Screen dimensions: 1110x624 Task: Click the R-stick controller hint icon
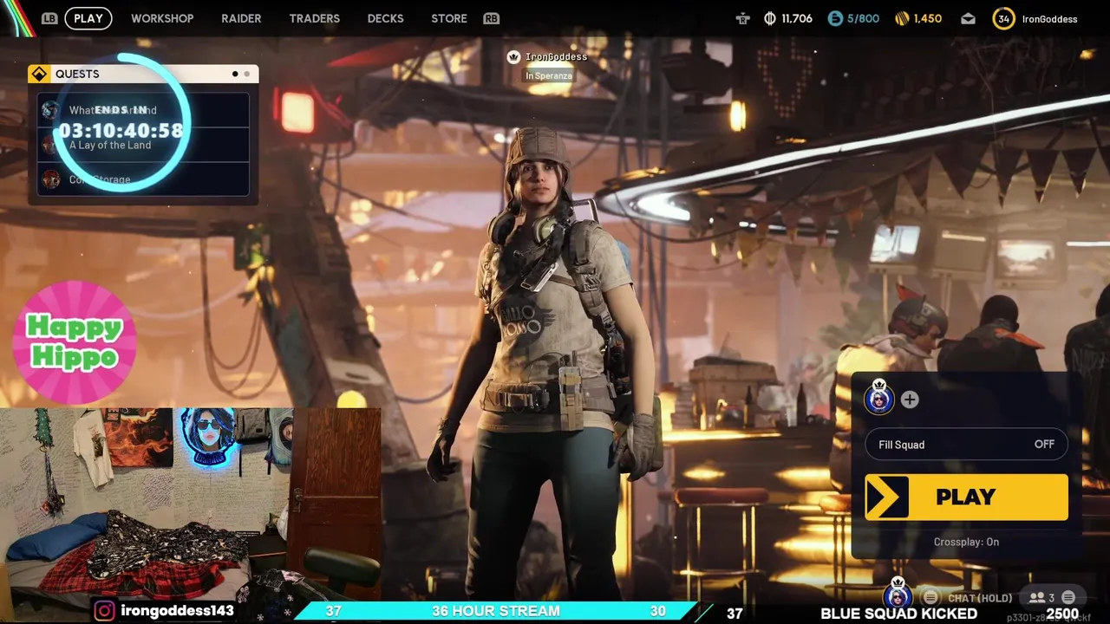click(x=742, y=18)
